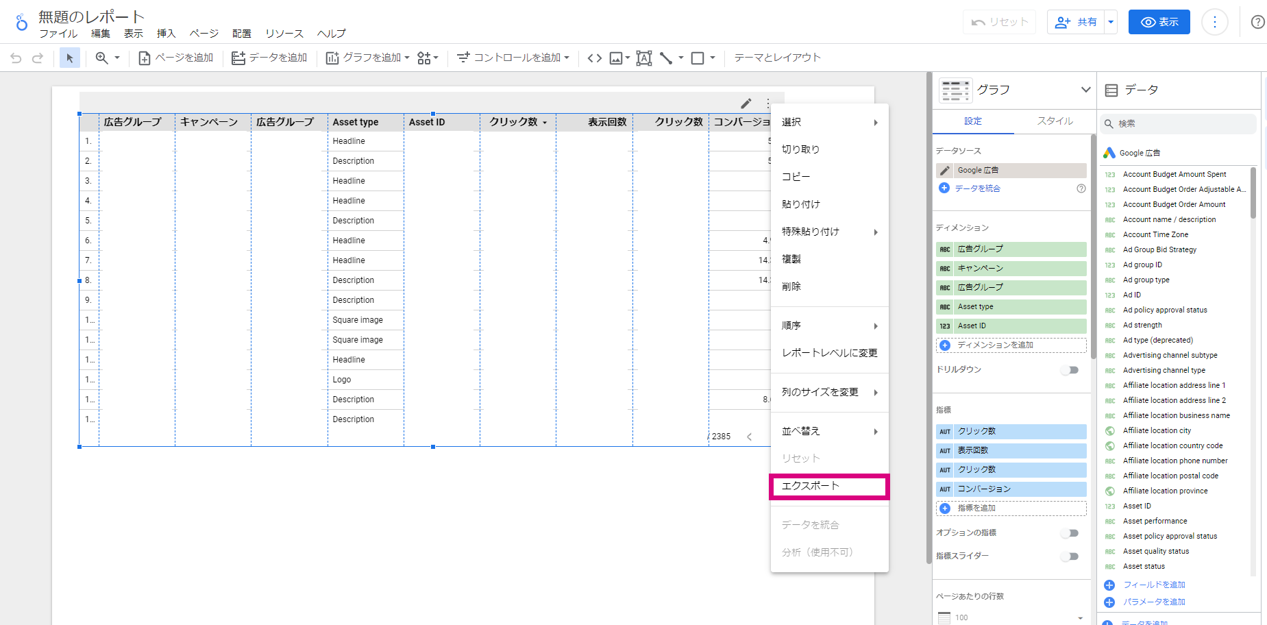Toggle the 指標スライダー switch
1267x625 pixels.
[1070, 556]
